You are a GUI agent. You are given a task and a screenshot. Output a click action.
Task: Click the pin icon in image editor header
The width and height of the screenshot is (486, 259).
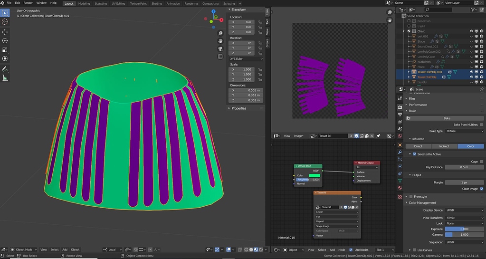point(379,136)
